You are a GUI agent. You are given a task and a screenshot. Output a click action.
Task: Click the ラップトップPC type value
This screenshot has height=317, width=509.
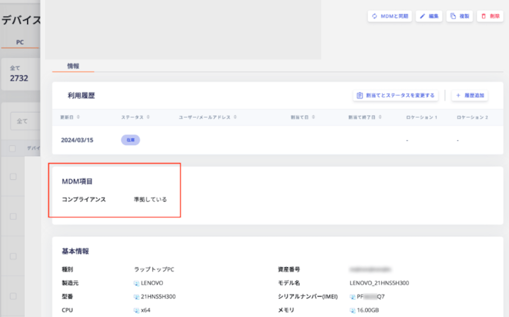point(154,269)
